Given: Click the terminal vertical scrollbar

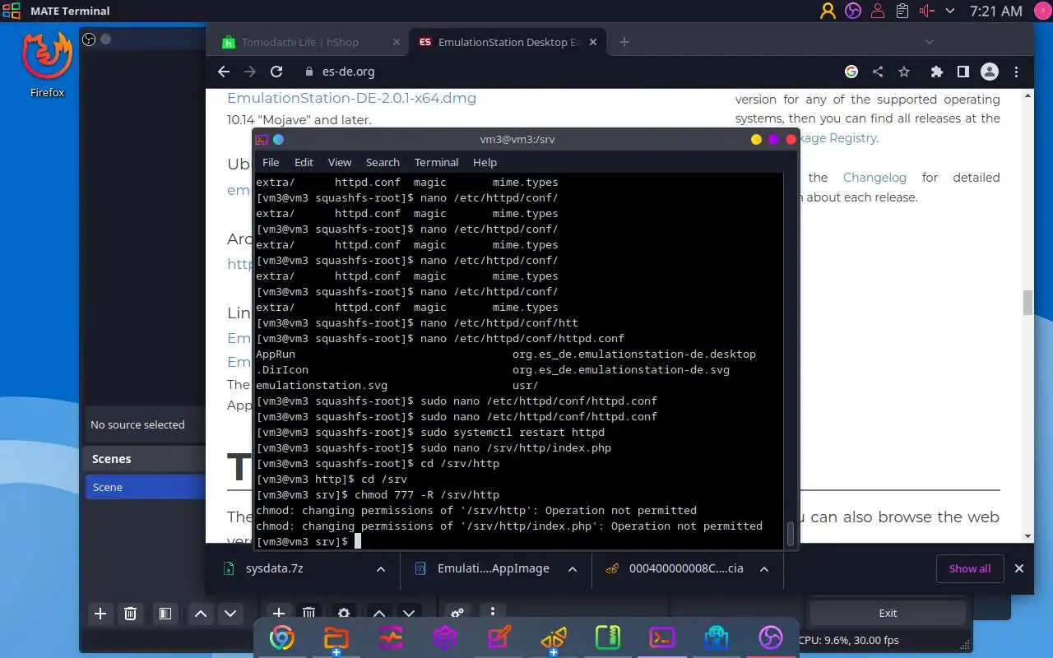Looking at the screenshot, I should coord(791,534).
